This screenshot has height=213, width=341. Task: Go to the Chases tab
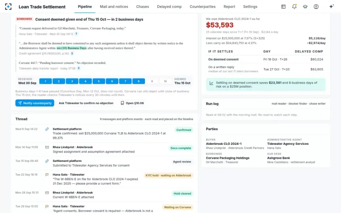click(x=142, y=7)
